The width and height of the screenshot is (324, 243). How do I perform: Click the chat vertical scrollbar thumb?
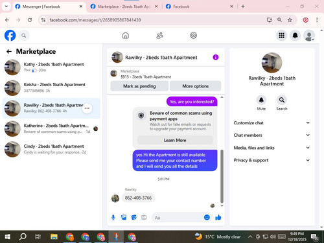point(222,176)
